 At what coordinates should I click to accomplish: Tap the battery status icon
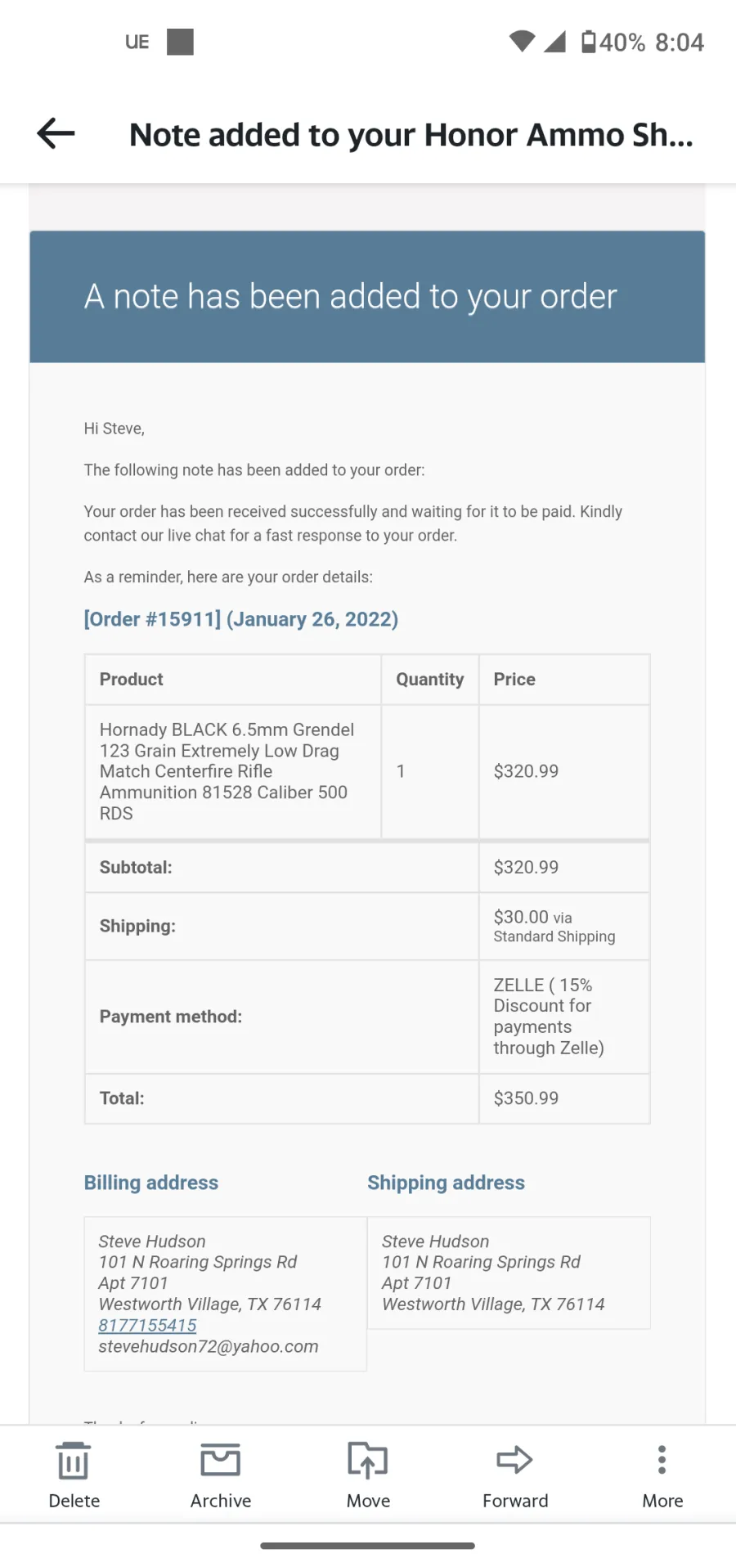pyautogui.click(x=589, y=42)
